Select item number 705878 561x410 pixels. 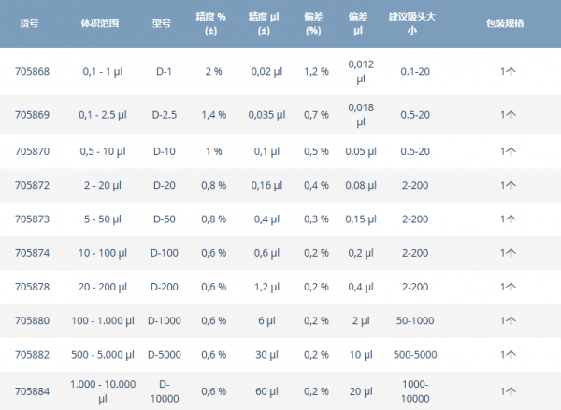click(x=32, y=287)
